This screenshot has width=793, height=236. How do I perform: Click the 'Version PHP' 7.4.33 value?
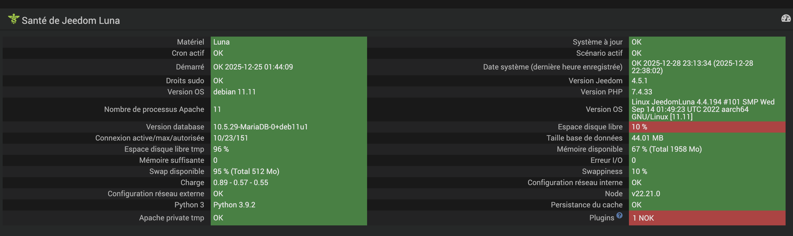click(642, 92)
